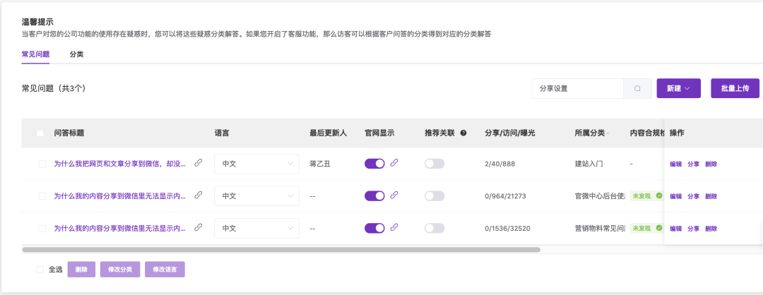
Task: Click link icon beside third question title
Action: pos(199,228)
